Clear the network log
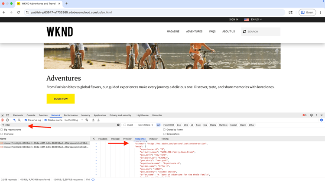The width and height of the screenshot is (325, 182). [7, 120]
